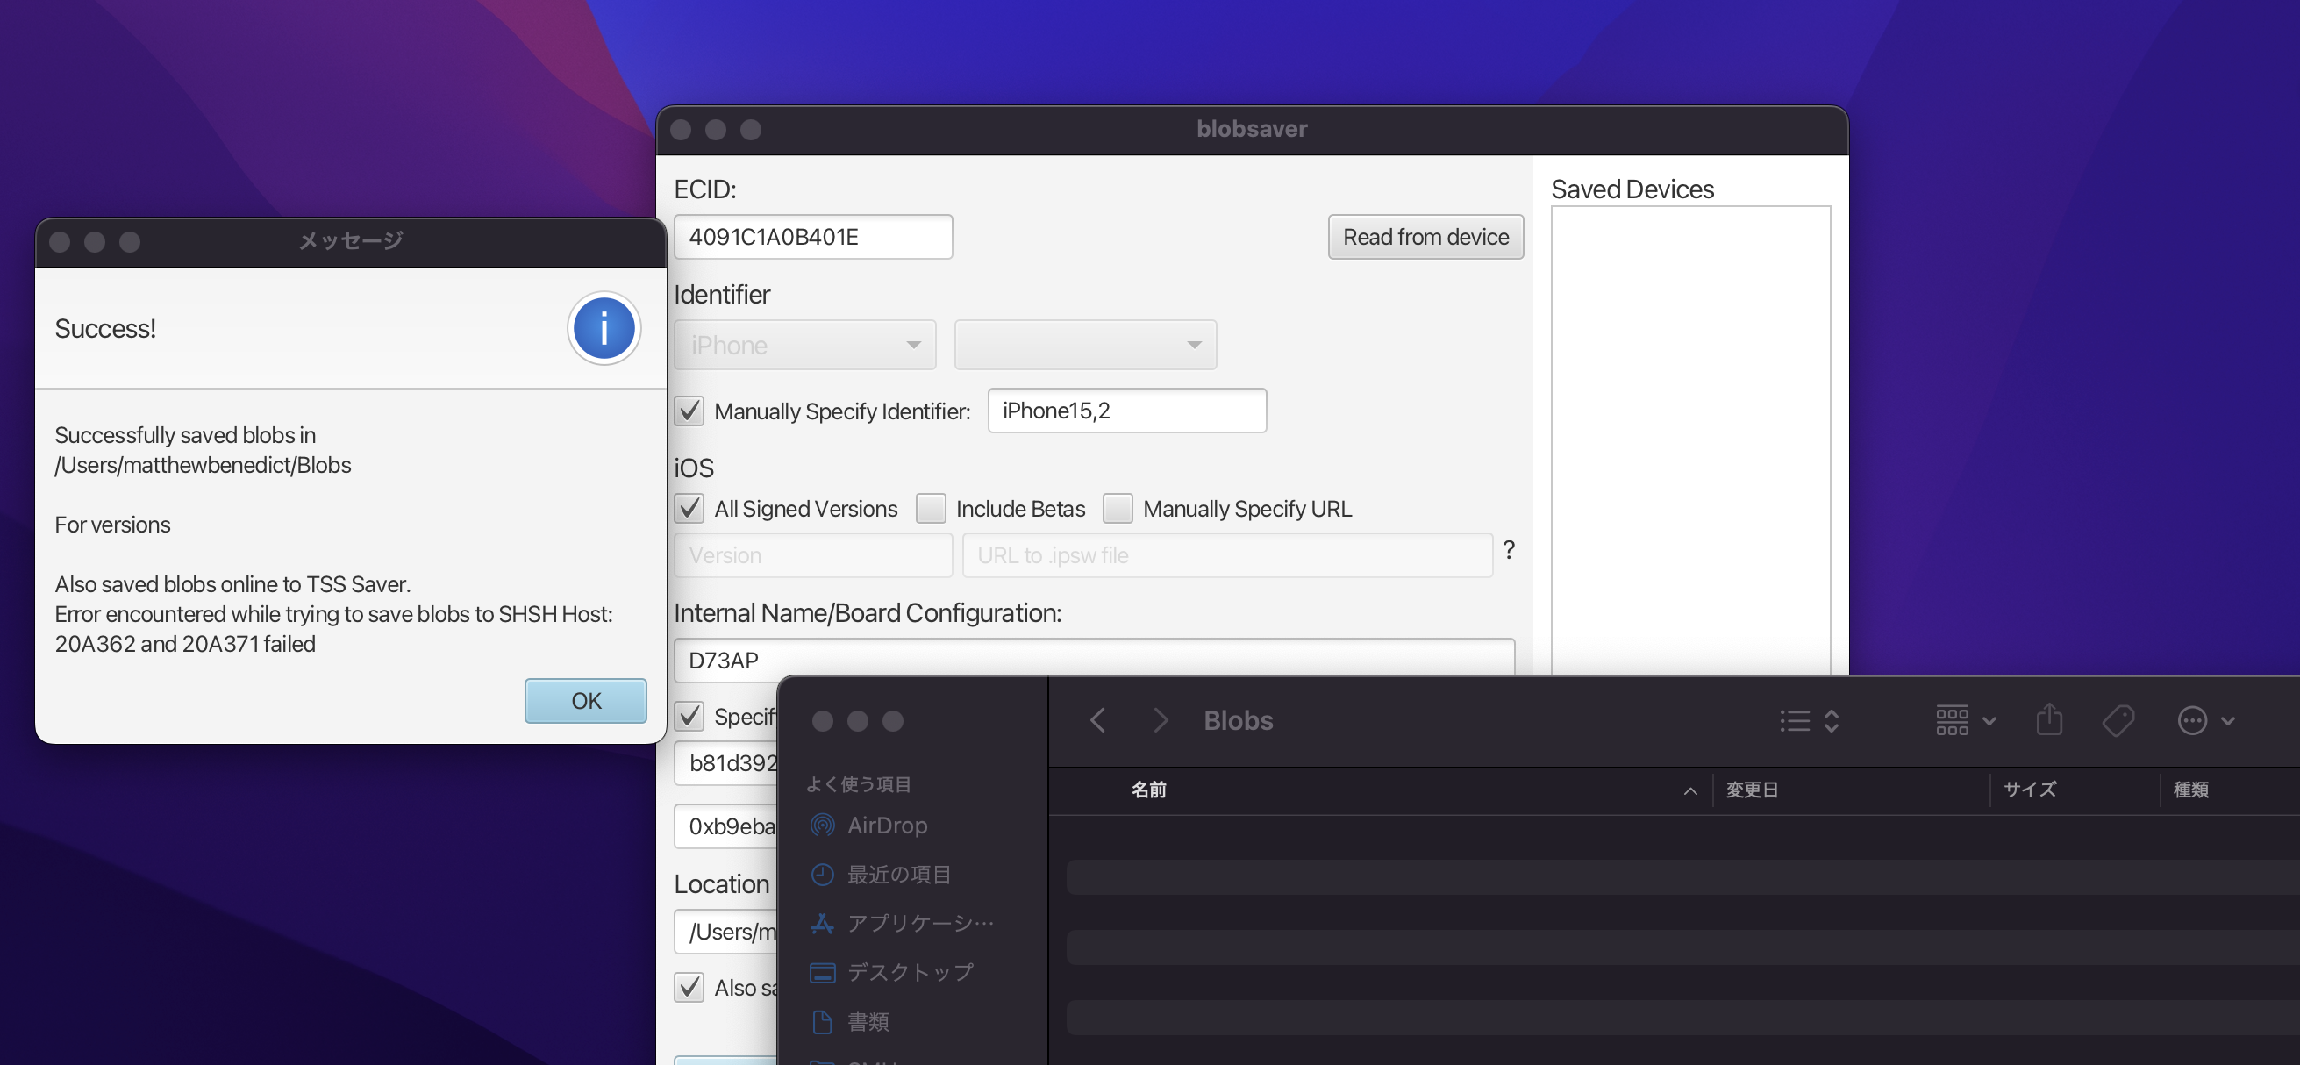Viewport: 2300px width, 1065px height.
Task: Open デスクトップ in the Finder sidebar
Action: pos(909,972)
